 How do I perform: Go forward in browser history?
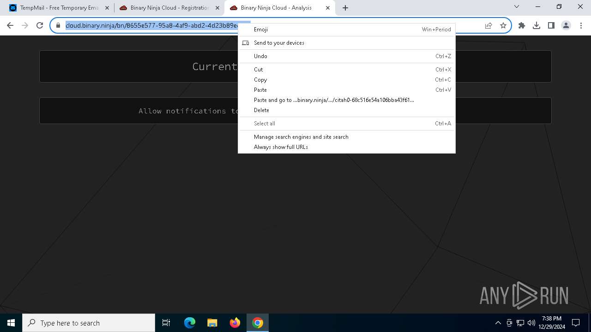(25, 26)
